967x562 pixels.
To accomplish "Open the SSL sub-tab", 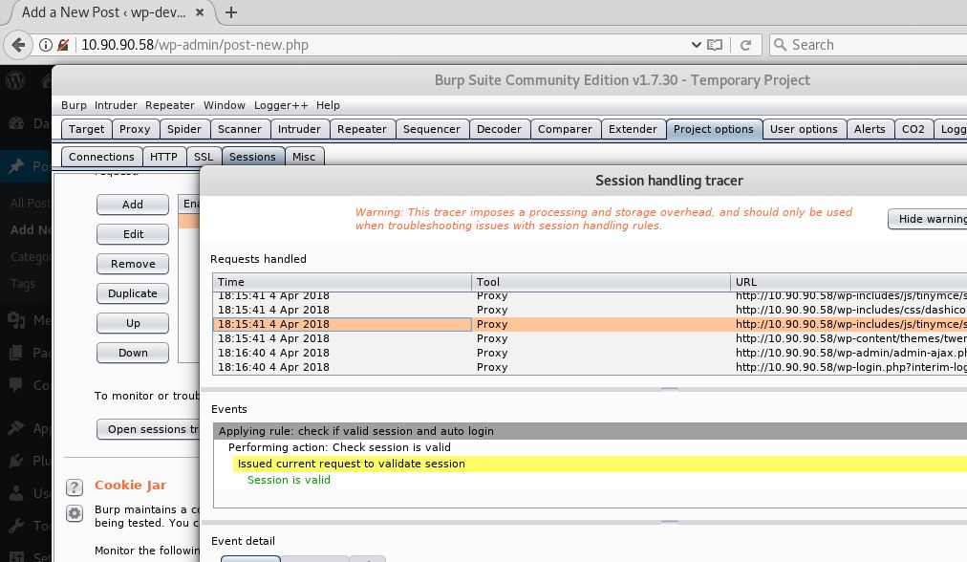I will tap(204, 157).
